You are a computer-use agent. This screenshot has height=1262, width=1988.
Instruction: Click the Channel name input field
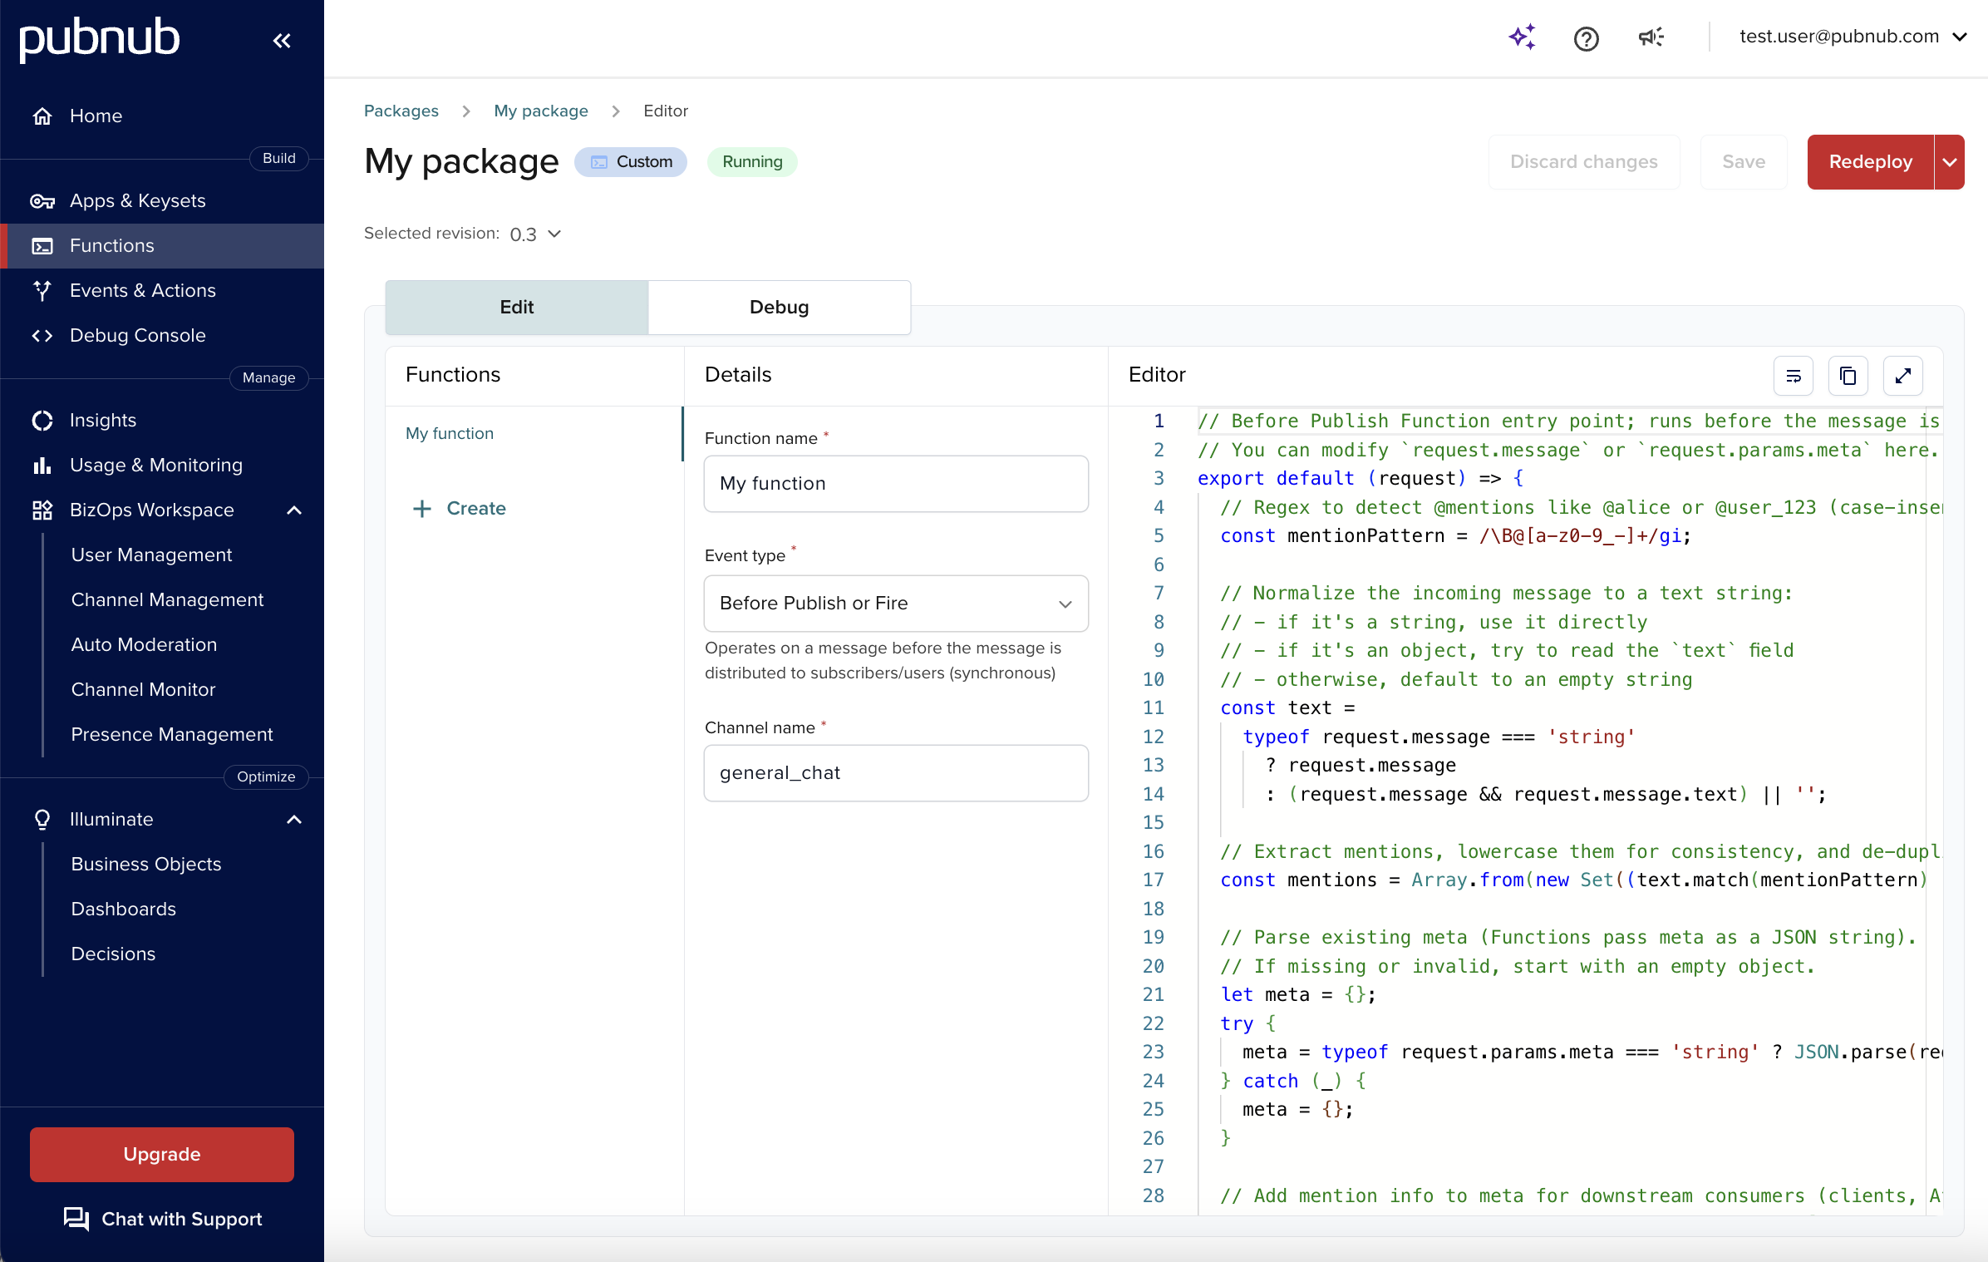point(895,773)
